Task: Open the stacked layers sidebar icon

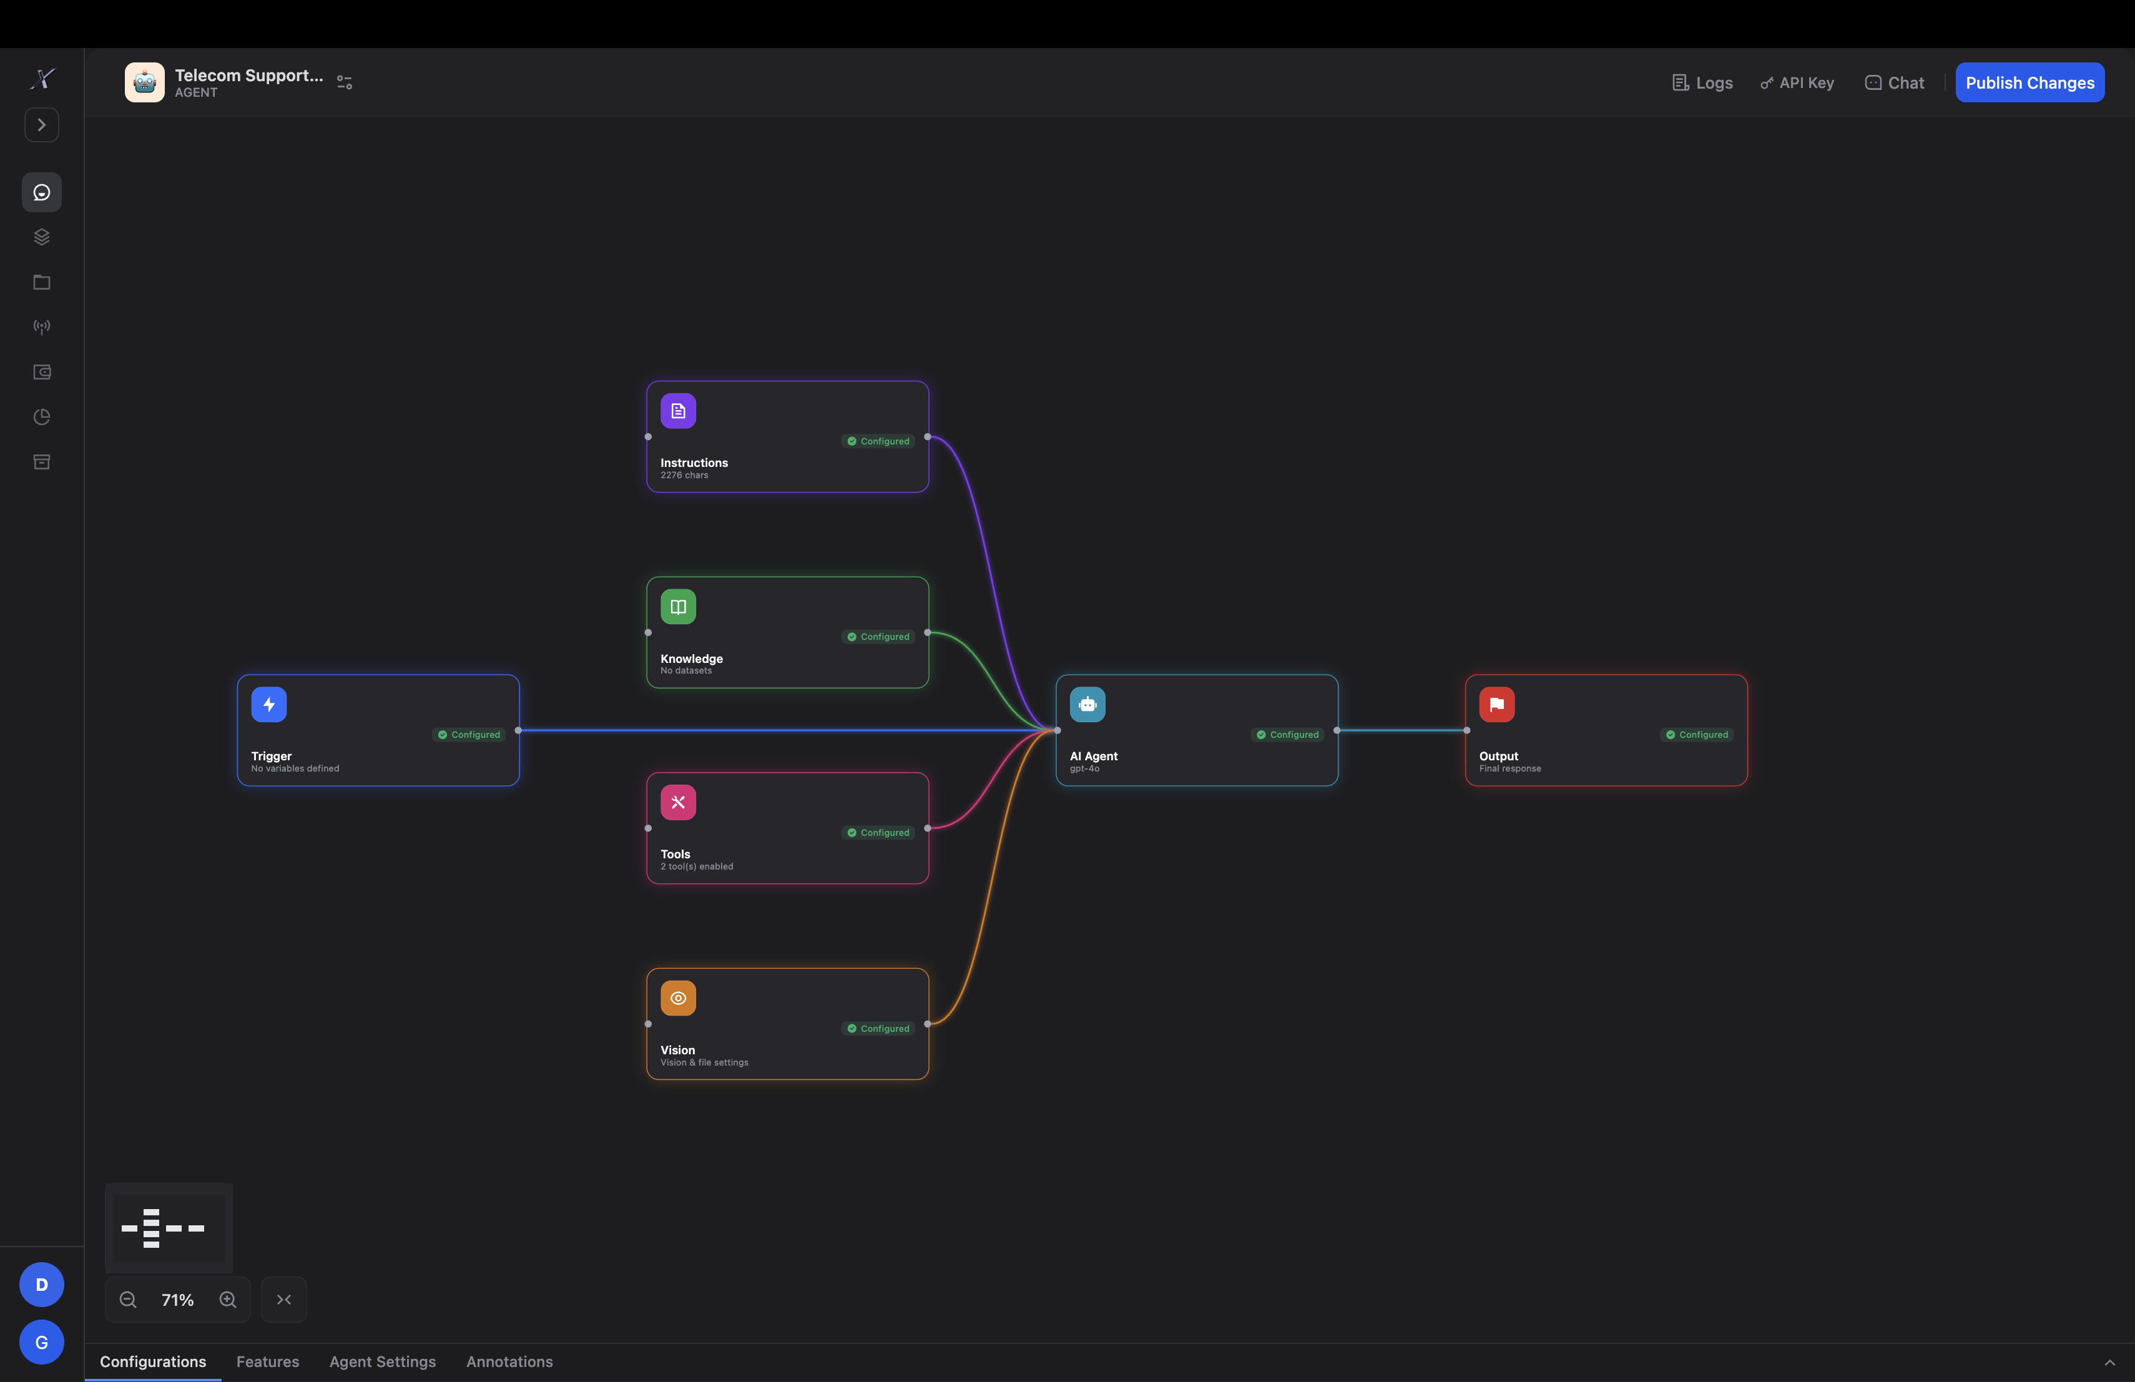Action: [41, 237]
